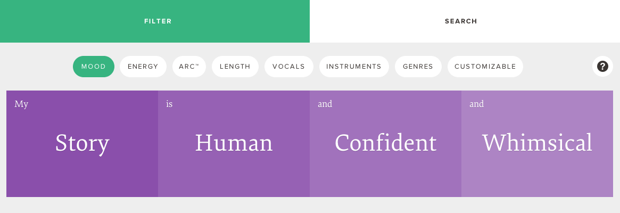Screen dimensions: 620x213
Task: Select the Arc filter pill
Action: (189, 67)
